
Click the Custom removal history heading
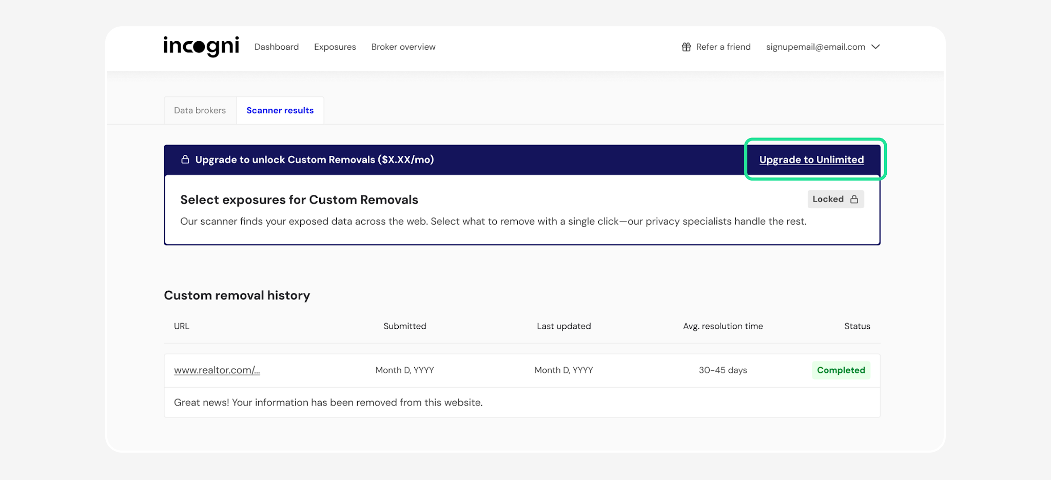237,295
